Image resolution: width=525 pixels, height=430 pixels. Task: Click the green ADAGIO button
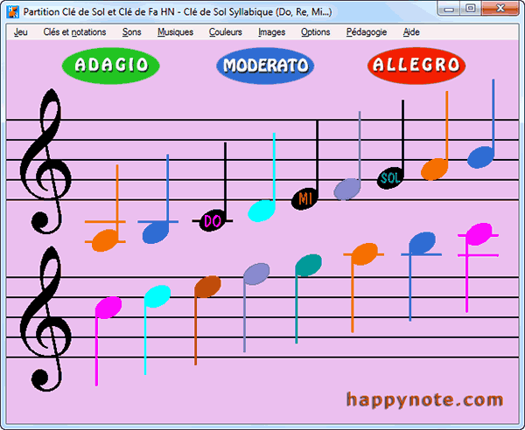111,65
